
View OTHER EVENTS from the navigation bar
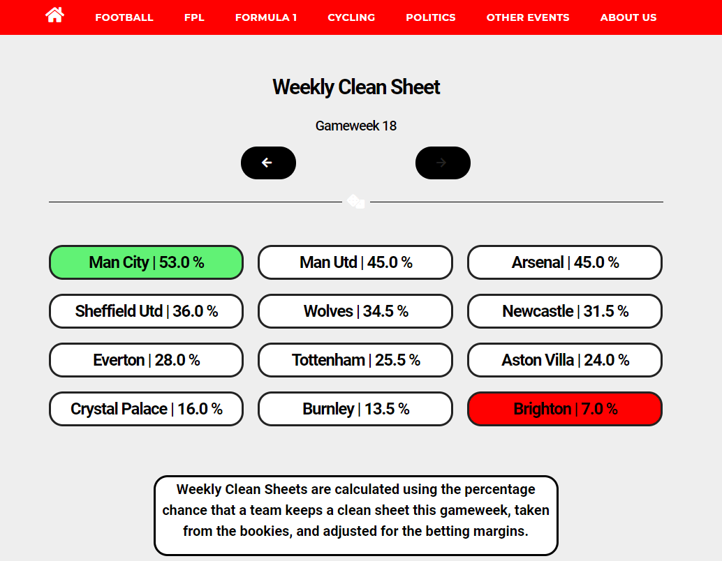point(528,17)
